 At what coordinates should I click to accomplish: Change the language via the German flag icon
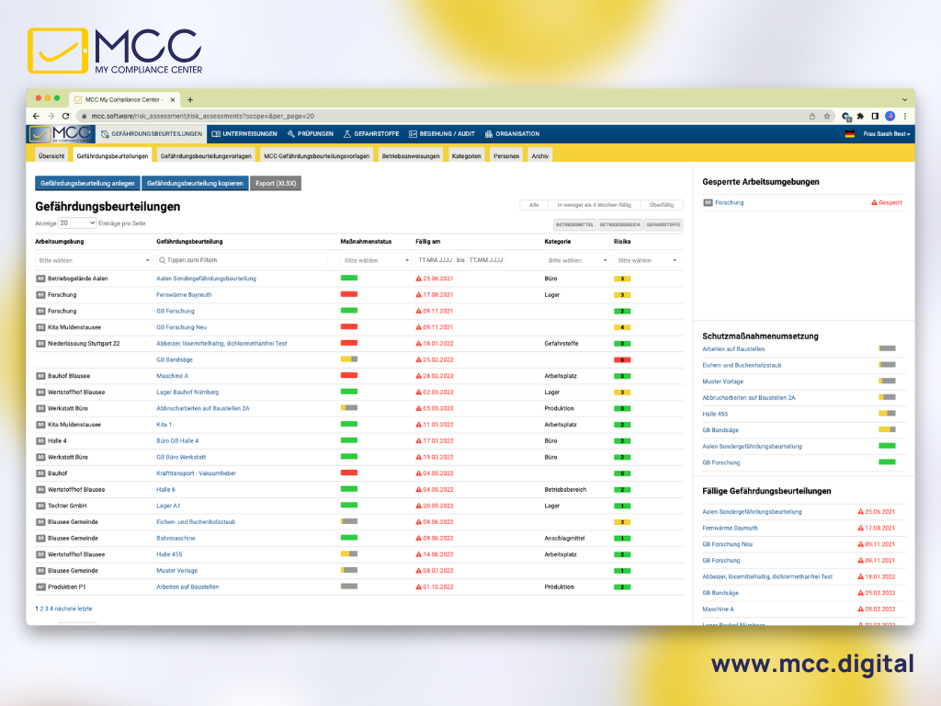click(x=850, y=133)
